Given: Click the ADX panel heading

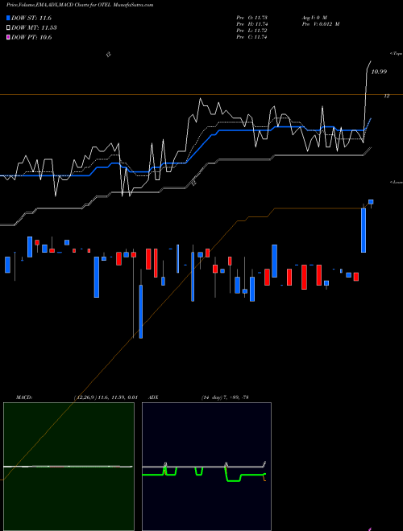Looking at the screenshot, I should pos(153,397).
